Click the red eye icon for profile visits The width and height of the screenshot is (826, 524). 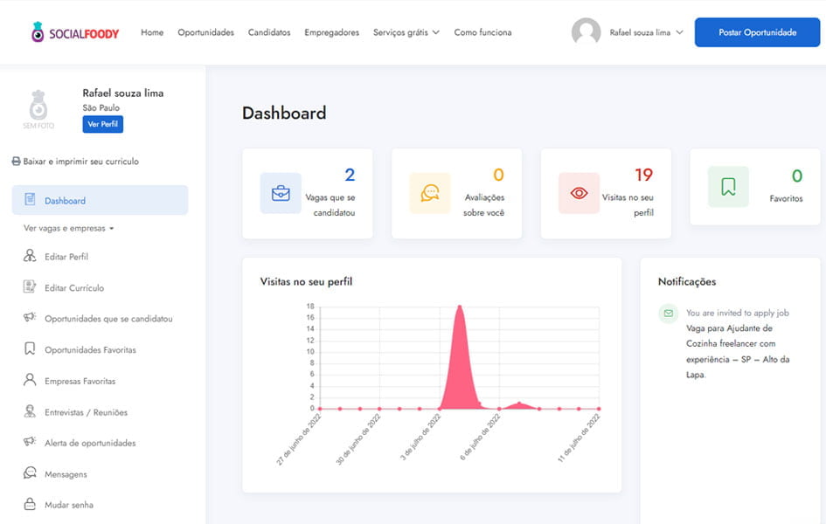click(x=579, y=193)
